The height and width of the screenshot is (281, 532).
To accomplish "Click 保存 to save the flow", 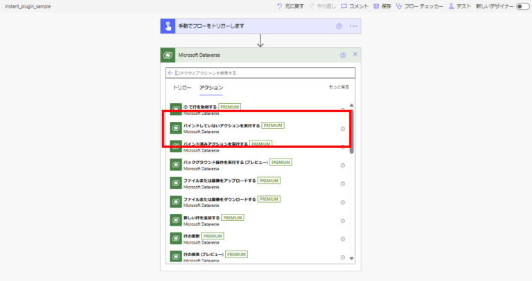I will 382,6.
